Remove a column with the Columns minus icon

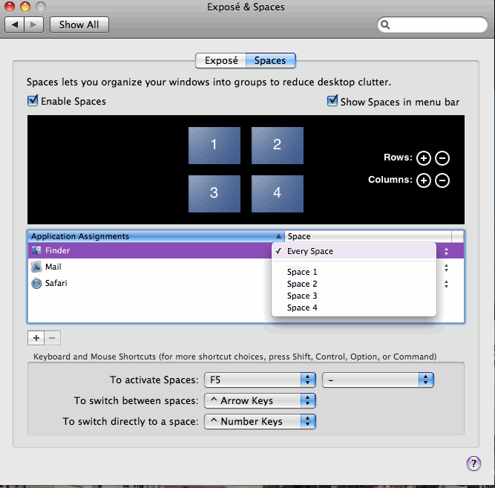point(442,180)
